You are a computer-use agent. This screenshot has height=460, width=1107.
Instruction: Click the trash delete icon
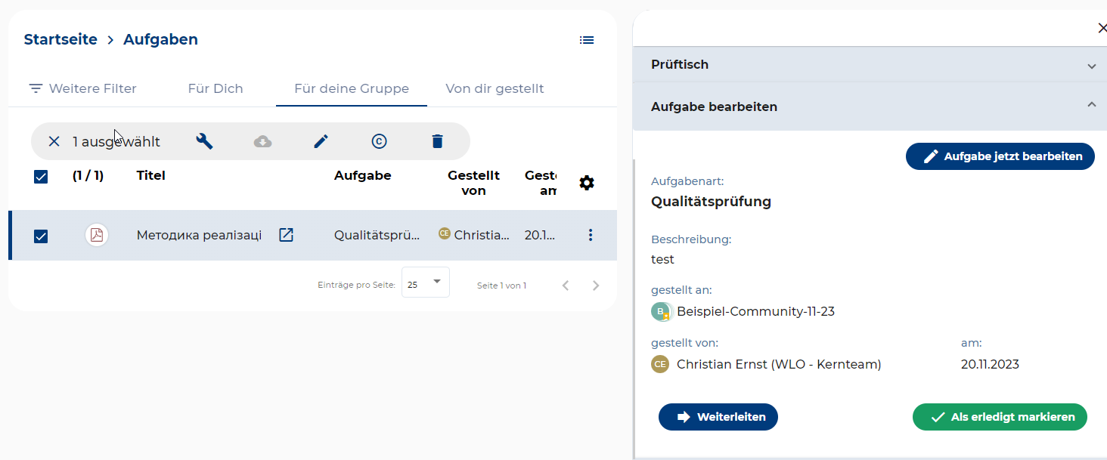click(x=437, y=141)
